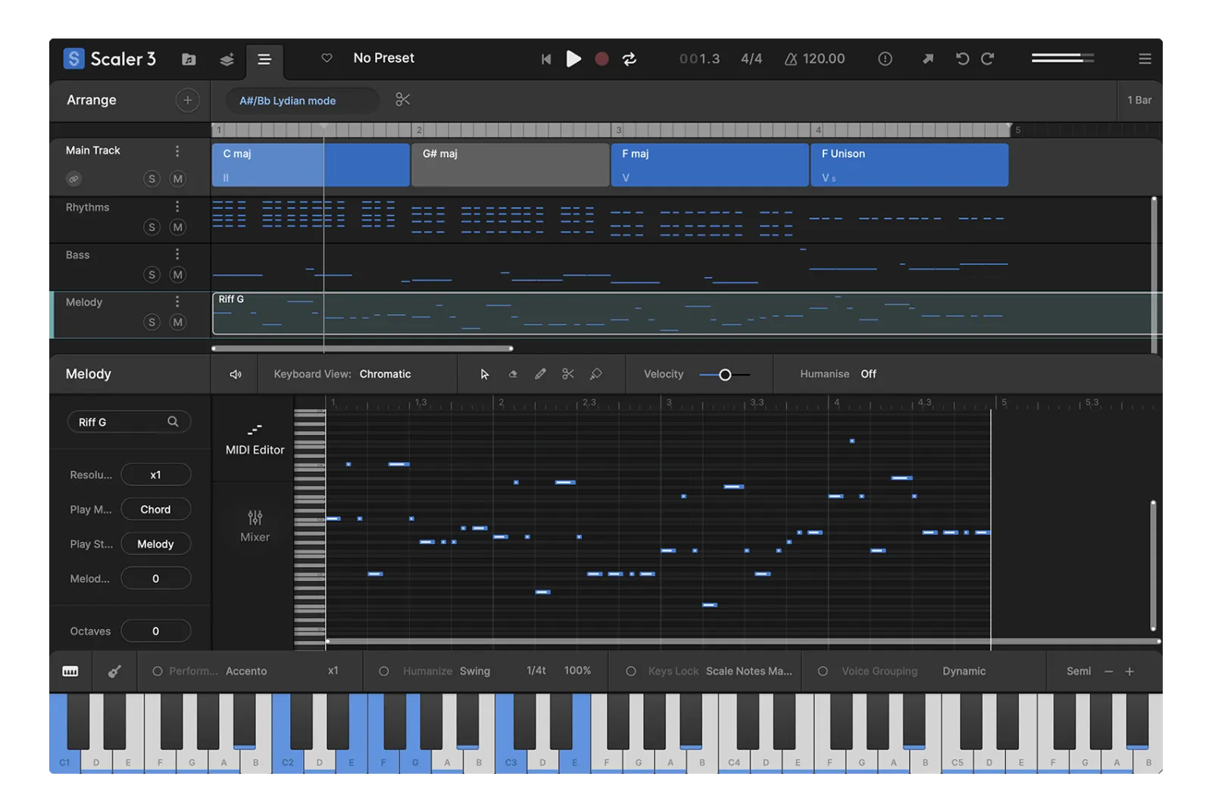Show the piano keyboard view icon
The image size is (1212, 798).
click(70, 672)
